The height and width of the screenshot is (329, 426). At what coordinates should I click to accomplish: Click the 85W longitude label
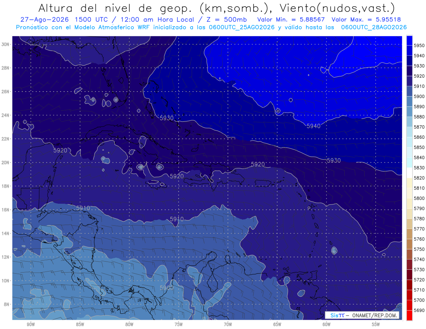click(80, 324)
